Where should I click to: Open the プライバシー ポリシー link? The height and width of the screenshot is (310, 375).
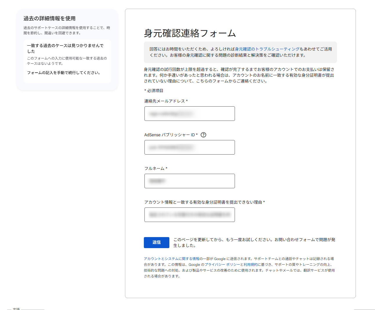point(222,265)
